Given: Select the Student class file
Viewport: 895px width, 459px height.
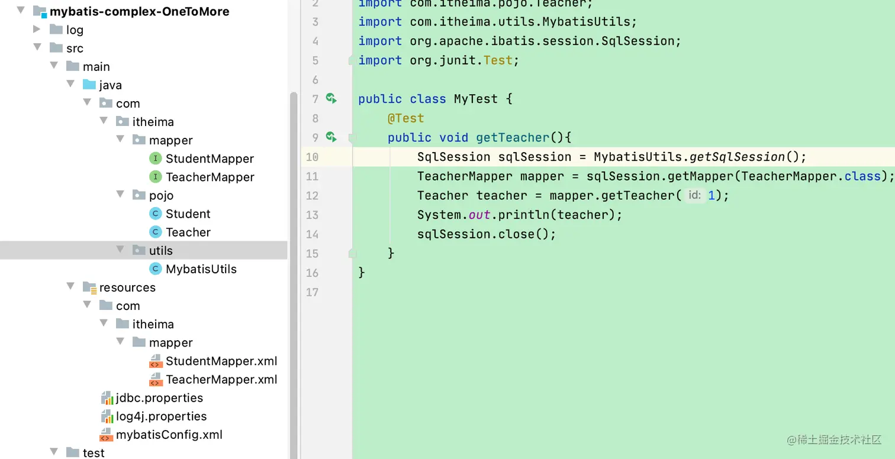Looking at the screenshot, I should click(188, 214).
